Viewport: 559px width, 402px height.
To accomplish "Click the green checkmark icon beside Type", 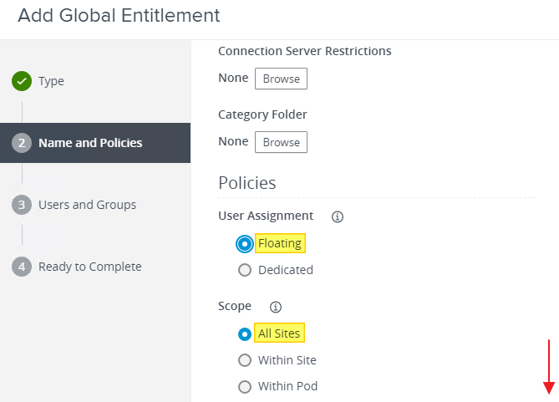I will [x=22, y=81].
